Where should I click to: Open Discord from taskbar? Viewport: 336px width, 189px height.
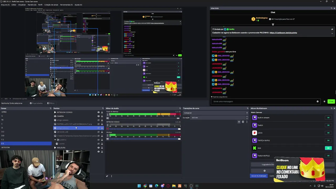click(x=162, y=186)
